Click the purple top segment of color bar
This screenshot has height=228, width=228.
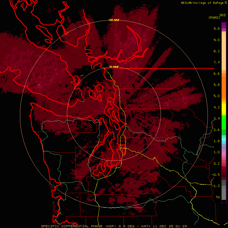224,25
